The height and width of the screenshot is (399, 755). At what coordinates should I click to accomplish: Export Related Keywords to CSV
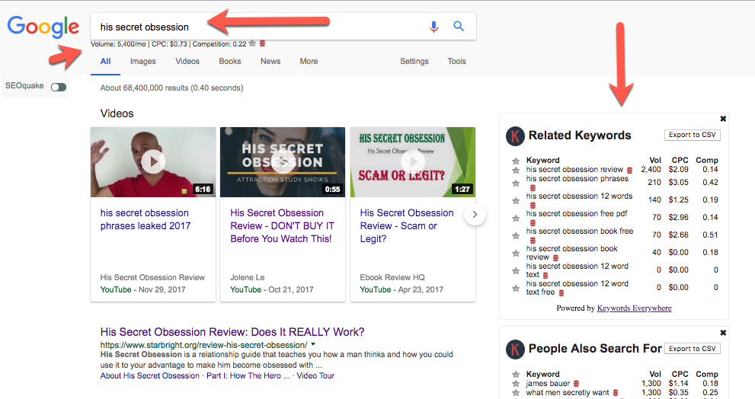[693, 135]
